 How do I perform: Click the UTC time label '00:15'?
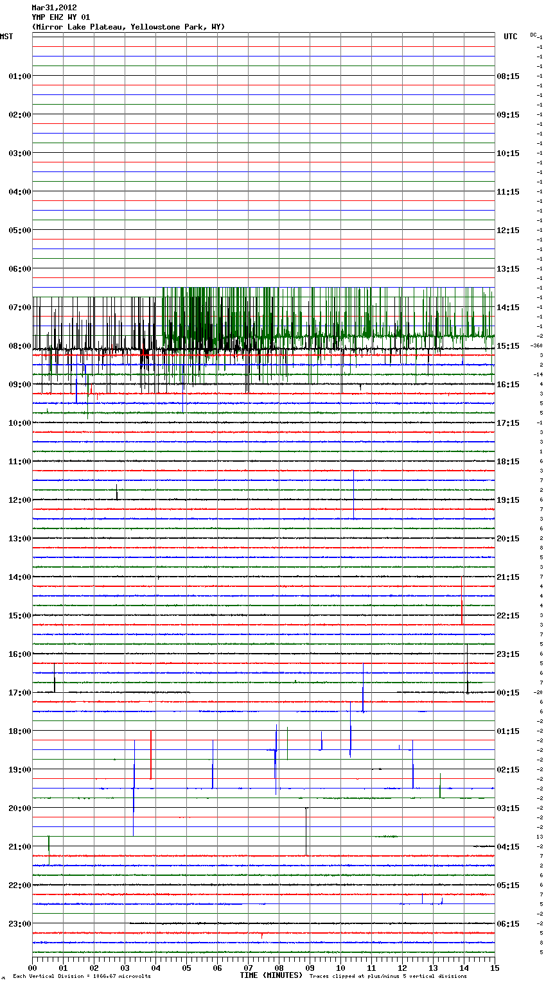508,693
